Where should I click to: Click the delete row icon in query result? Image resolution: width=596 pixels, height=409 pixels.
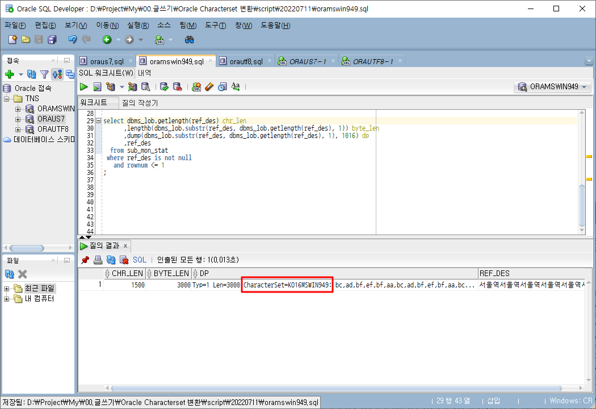(124, 260)
